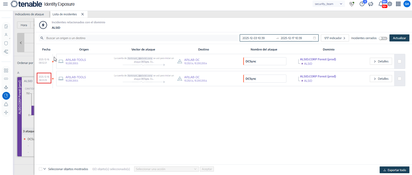The width and height of the screenshot is (412, 175).
Task: Click the Actualizar button
Action: click(x=399, y=38)
